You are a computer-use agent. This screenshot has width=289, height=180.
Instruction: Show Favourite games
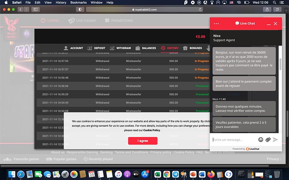[x=21, y=159]
